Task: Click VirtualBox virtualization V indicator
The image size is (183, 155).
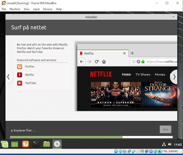Action: coord(151,151)
